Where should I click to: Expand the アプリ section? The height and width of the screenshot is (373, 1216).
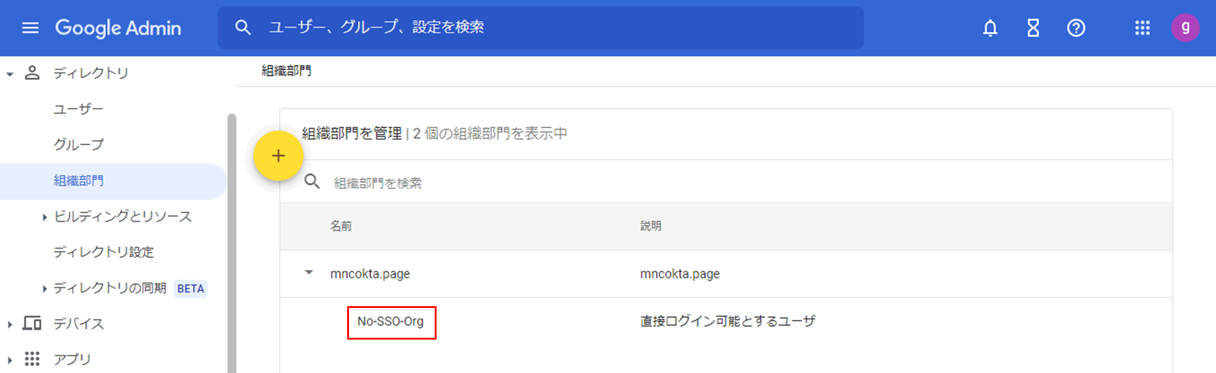(10, 360)
